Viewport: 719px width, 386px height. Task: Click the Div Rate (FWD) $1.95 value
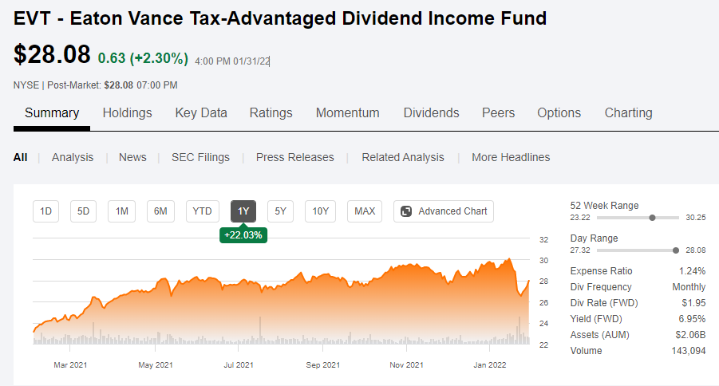[x=693, y=303]
